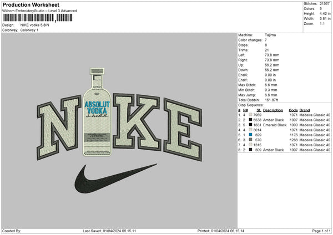
Task: Click the Color changes label
Action: pos(250,40)
